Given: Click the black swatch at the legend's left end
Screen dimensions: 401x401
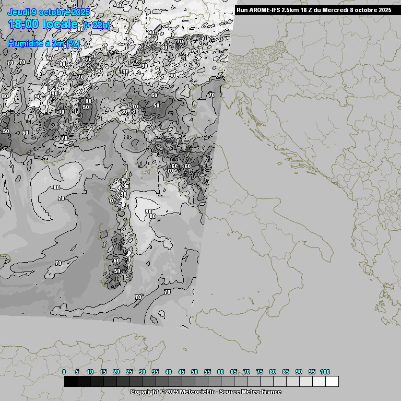Looking at the screenshot, I should (71, 382).
